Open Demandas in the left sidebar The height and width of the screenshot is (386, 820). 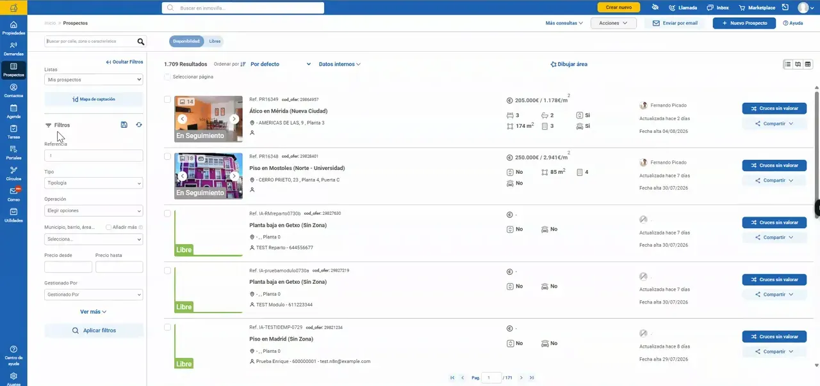[x=13, y=49]
